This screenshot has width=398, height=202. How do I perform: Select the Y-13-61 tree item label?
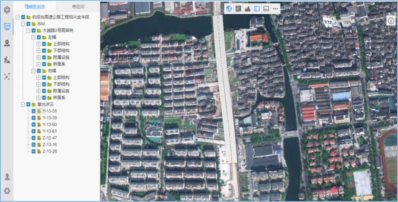(49, 131)
